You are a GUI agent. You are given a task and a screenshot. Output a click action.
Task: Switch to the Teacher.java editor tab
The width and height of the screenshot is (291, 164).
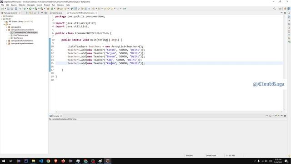pos(57,13)
